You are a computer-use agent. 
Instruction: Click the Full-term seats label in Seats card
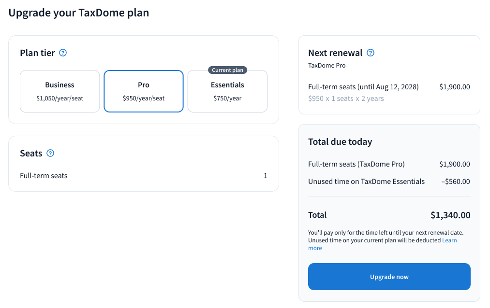(x=44, y=176)
